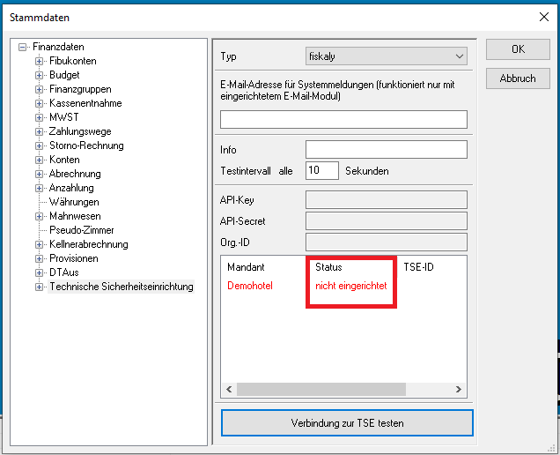Select the Kassenentnahme tree item
Viewport: 560px width, 455px height.
(85, 103)
